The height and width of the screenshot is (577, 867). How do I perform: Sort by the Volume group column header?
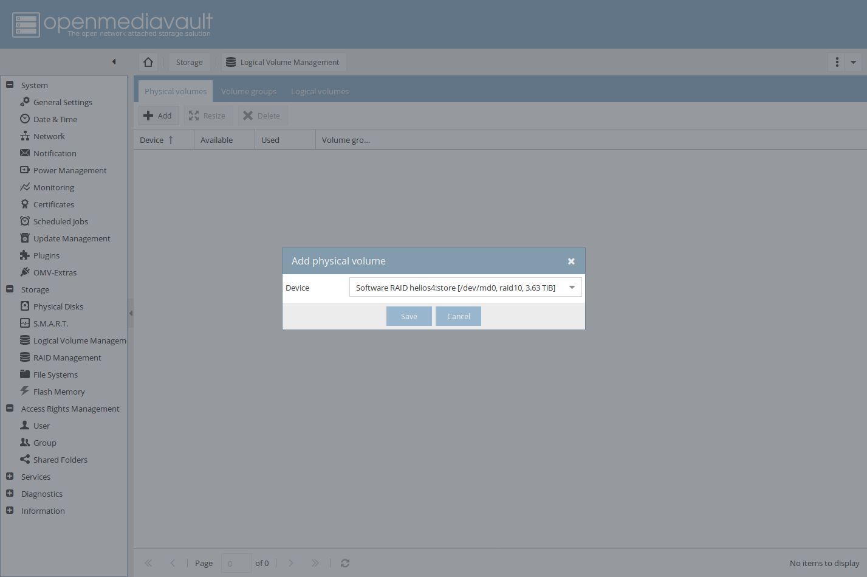[346, 140]
